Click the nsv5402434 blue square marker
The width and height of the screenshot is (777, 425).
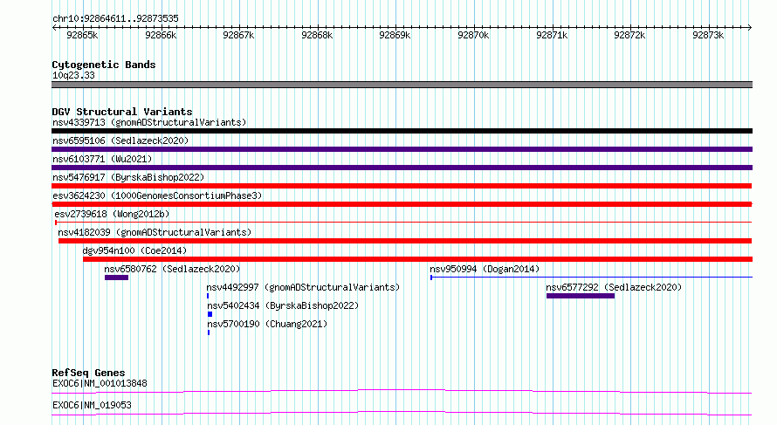[x=210, y=314]
